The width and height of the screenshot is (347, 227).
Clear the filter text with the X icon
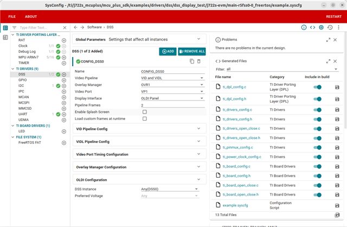[65, 28]
